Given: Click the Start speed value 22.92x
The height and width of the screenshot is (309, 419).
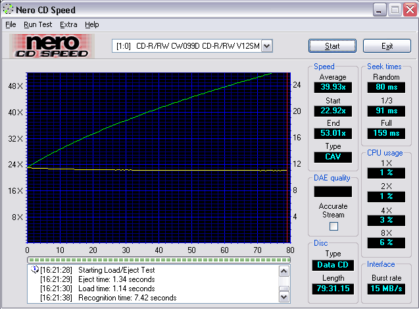Looking at the screenshot, I should click(x=333, y=111).
